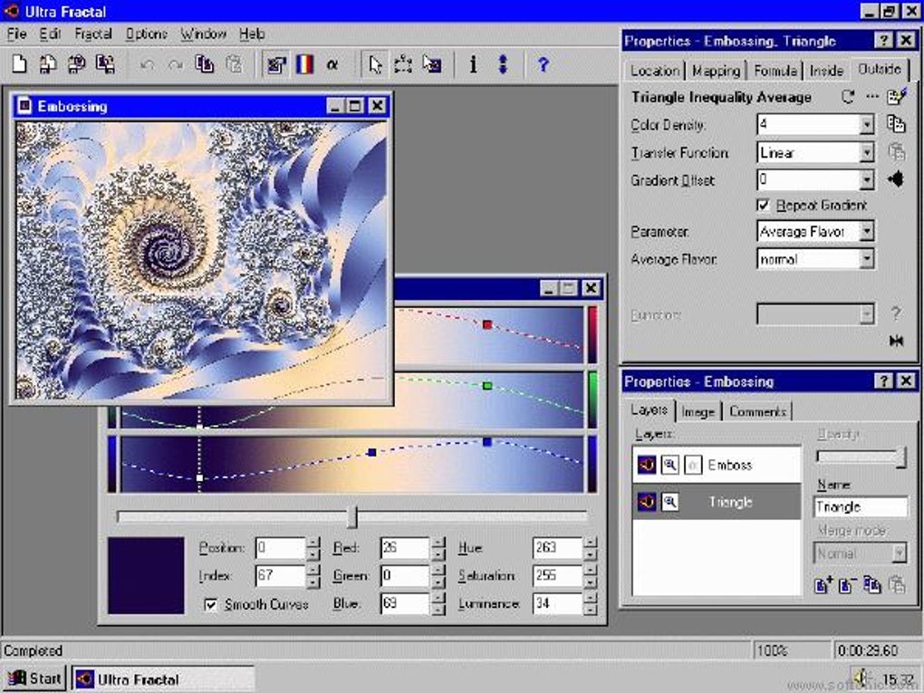This screenshot has height=693, width=924.
Task: Switch to the Image tab
Action: tap(698, 411)
